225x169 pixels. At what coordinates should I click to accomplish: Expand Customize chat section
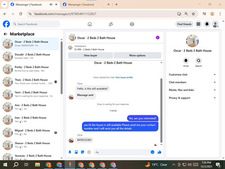click(192, 74)
